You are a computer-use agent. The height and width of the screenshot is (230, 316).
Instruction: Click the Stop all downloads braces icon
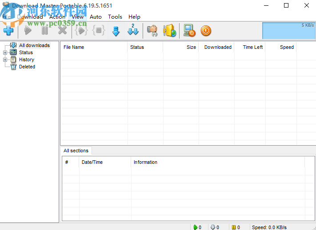coord(99,31)
